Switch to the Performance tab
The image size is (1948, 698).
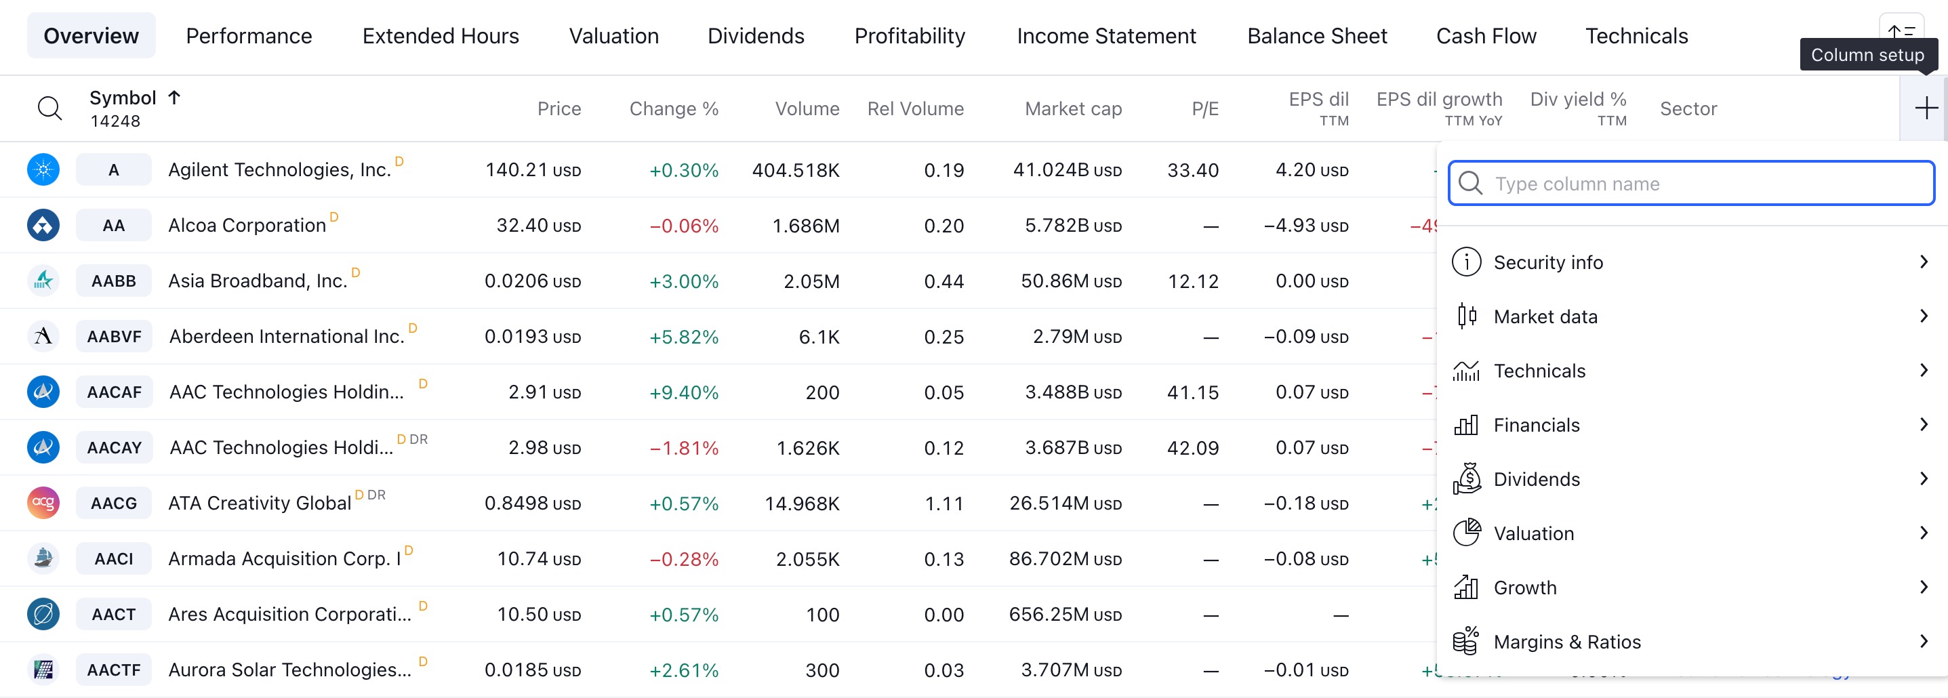click(x=249, y=35)
